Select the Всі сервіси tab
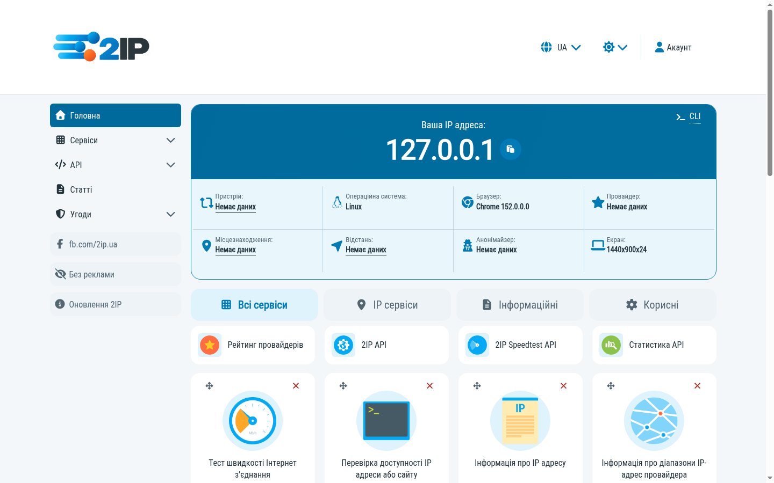The height and width of the screenshot is (483, 774). 254,305
